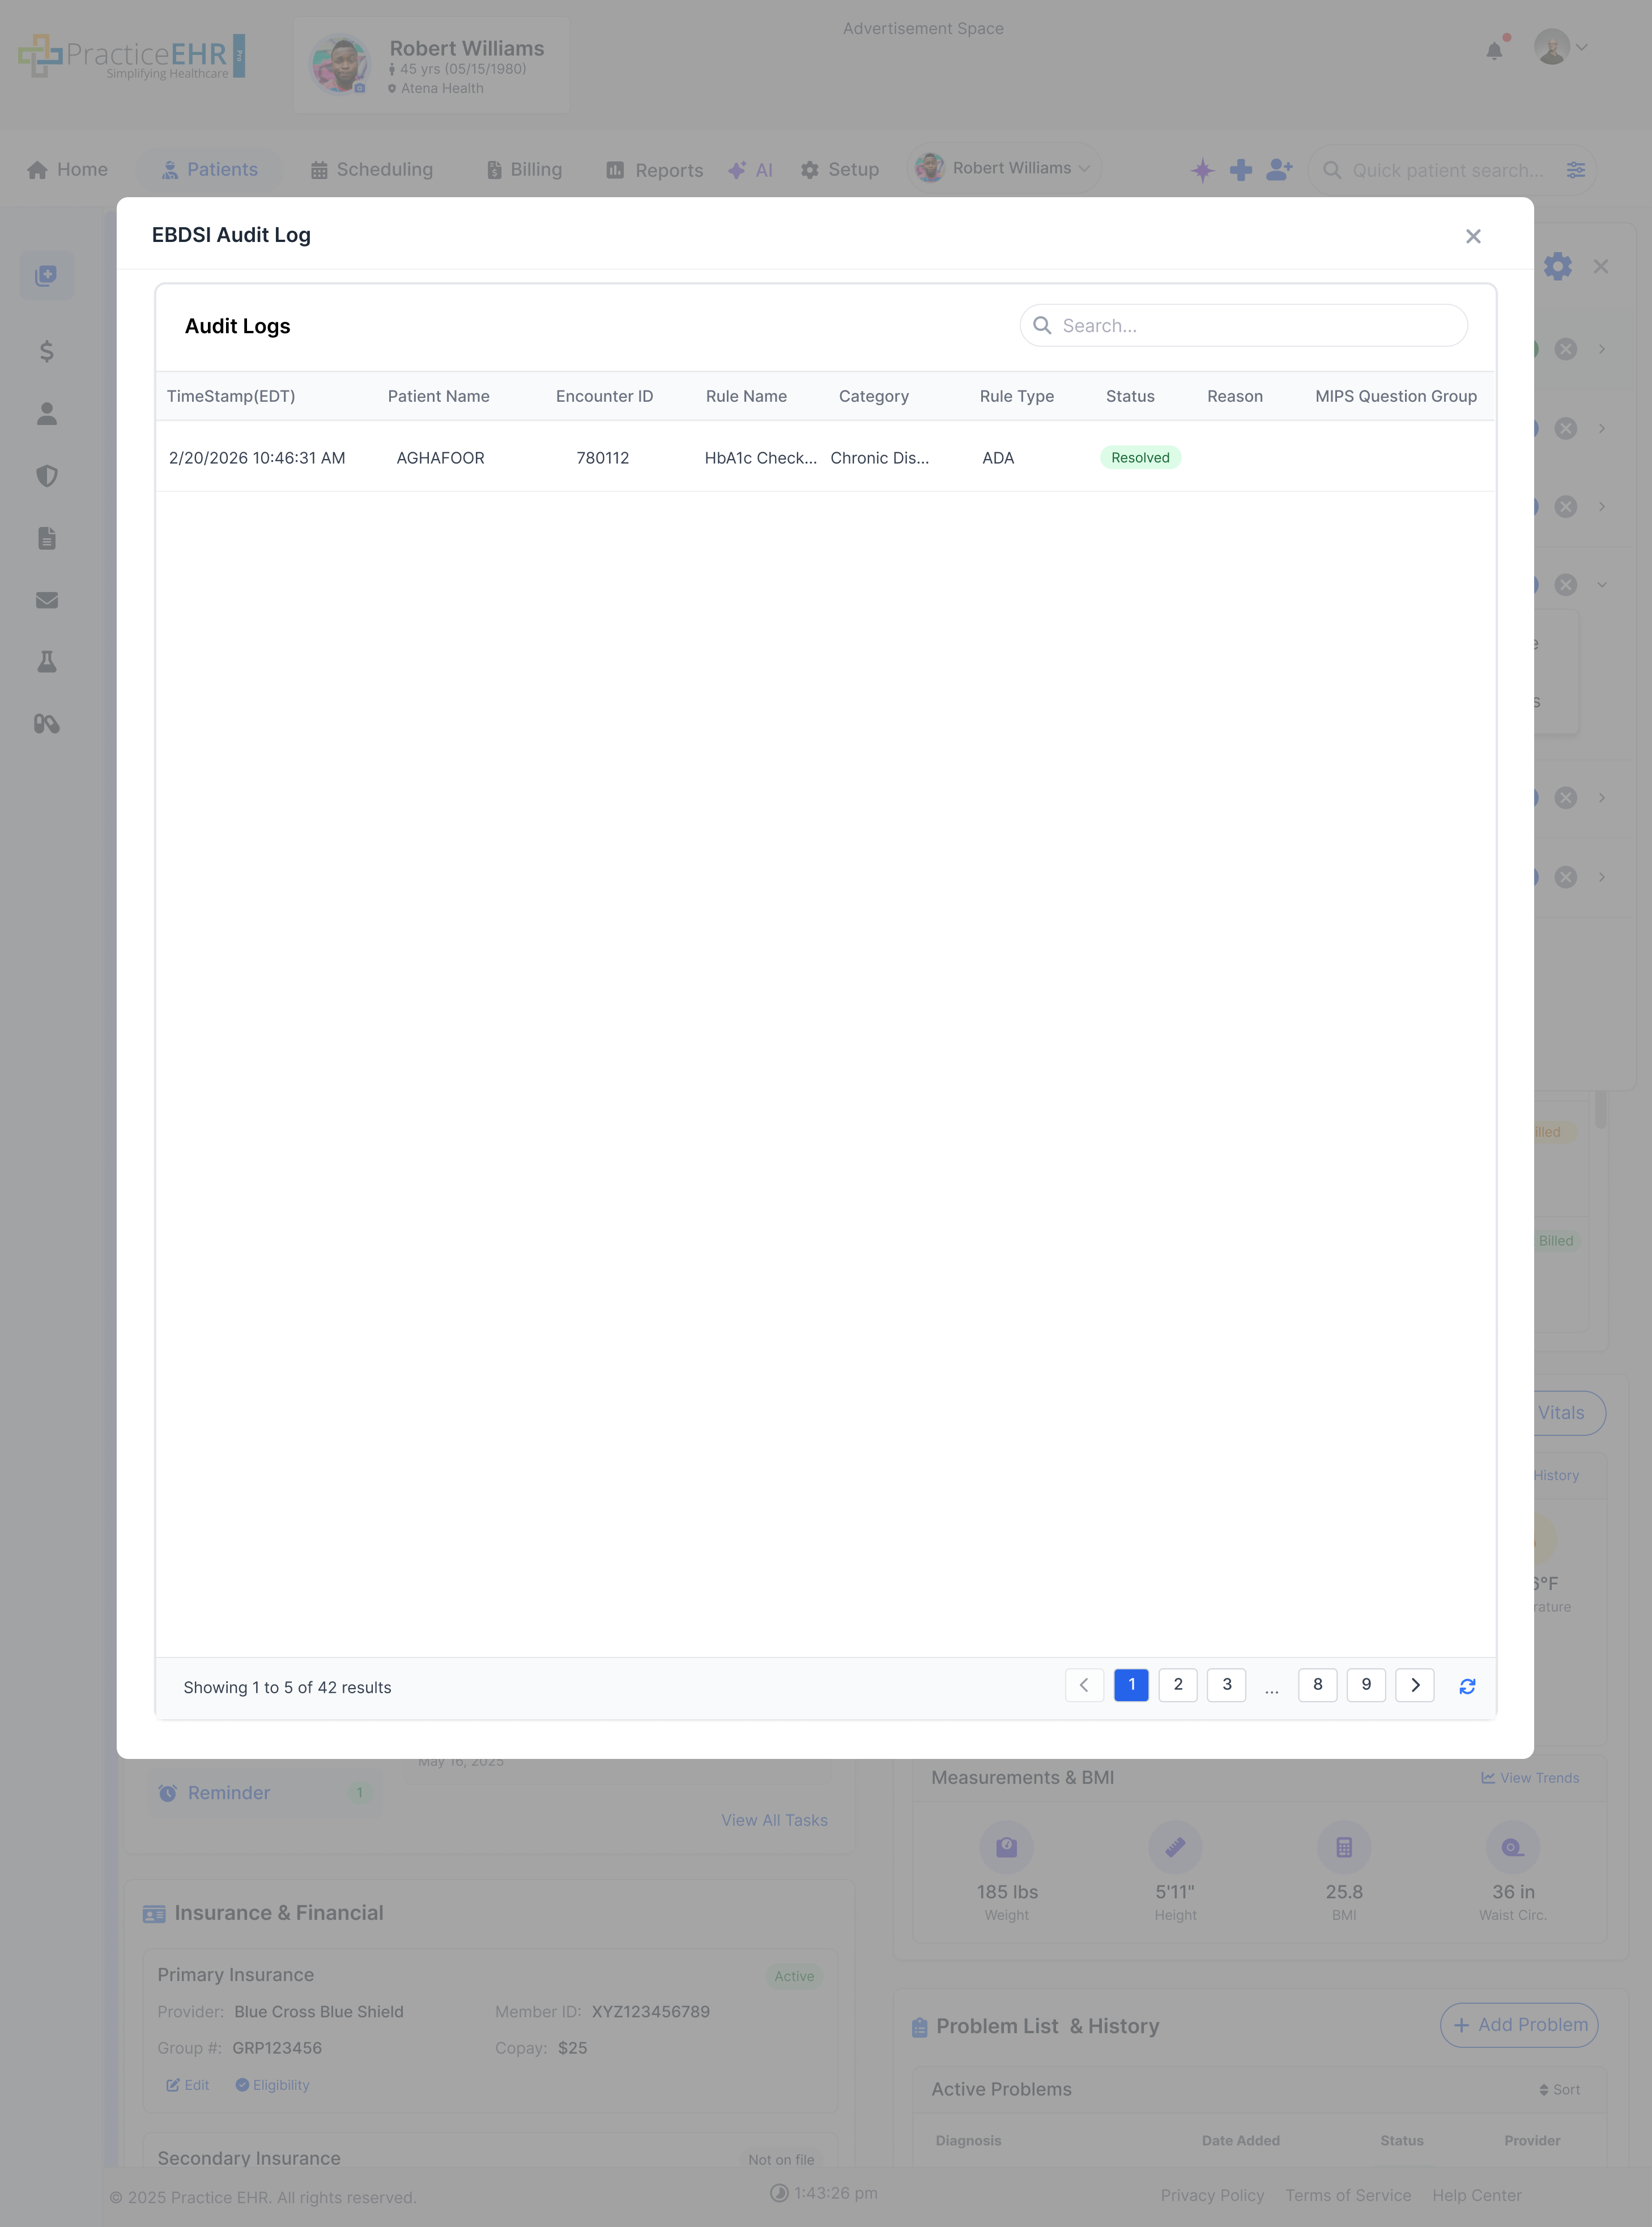The width and height of the screenshot is (1652, 2227).
Task: Select encounter ID 780112 cell
Action: tap(602, 458)
